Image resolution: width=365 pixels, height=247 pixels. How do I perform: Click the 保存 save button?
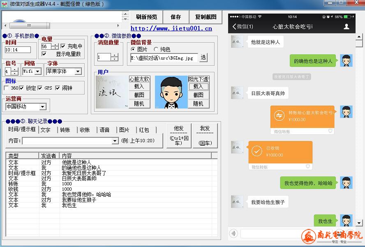click(x=176, y=17)
